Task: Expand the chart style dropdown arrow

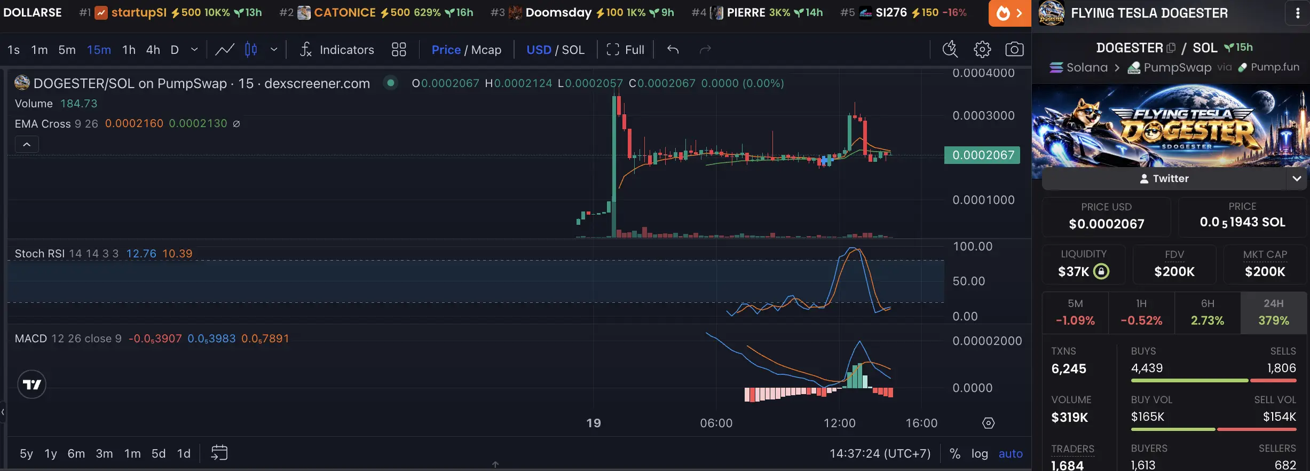Action: (x=274, y=50)
